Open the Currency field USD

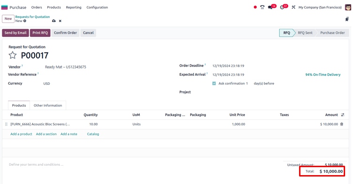pos(47,83)
